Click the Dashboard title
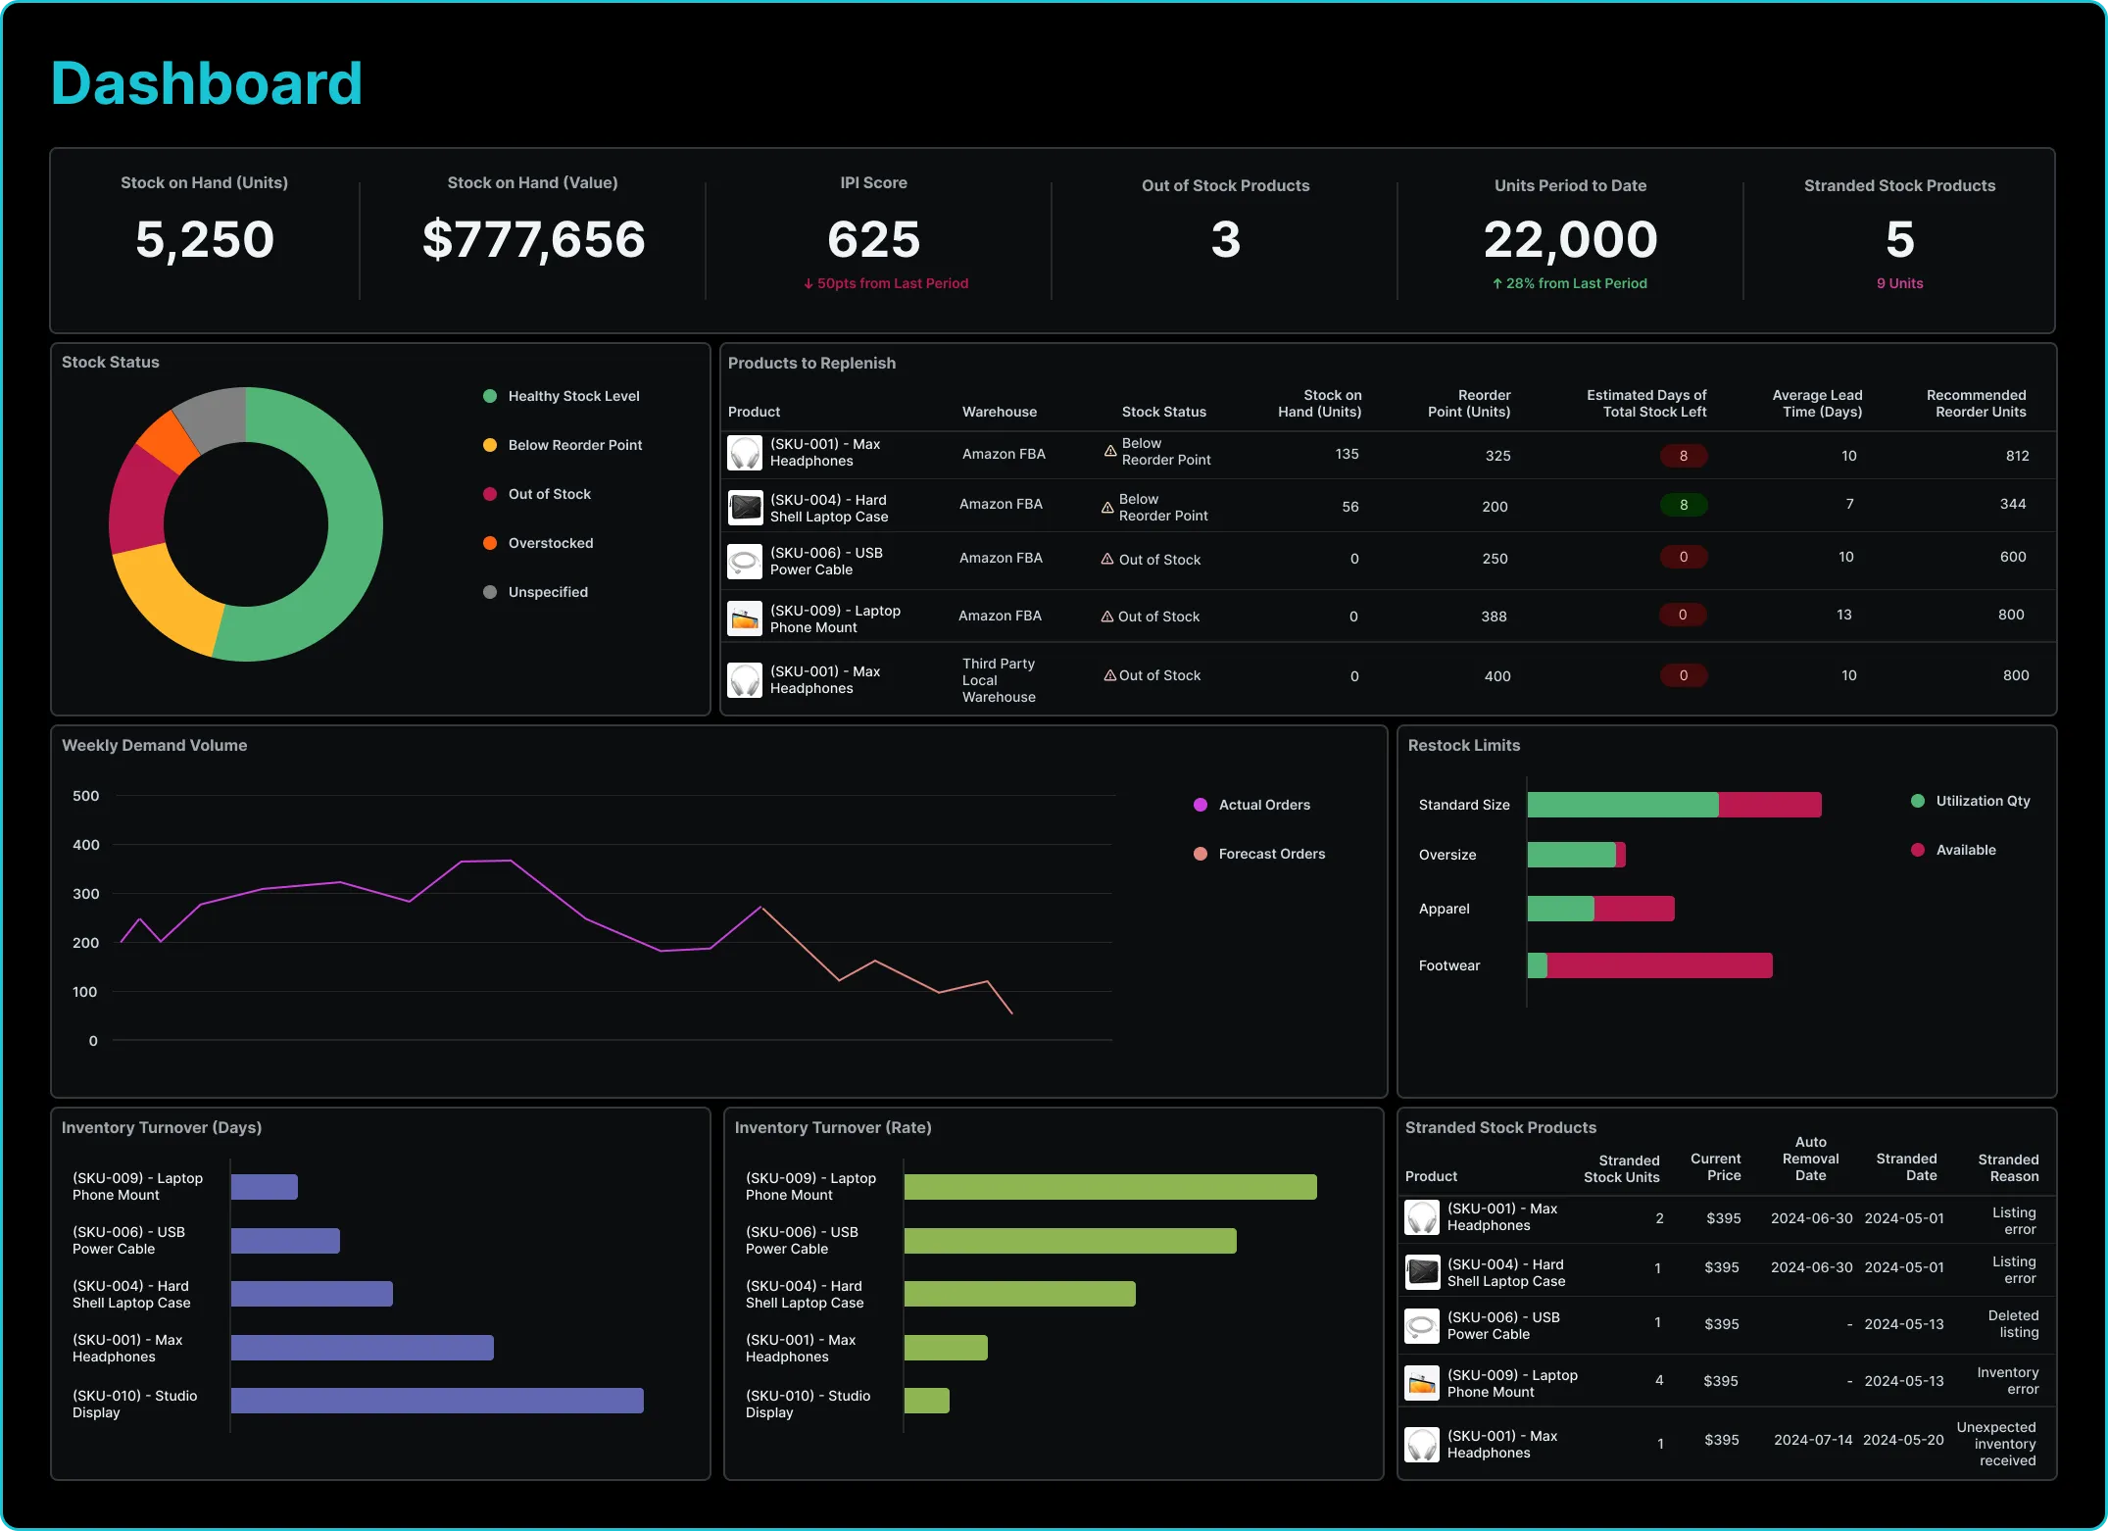 coord(207,83)
